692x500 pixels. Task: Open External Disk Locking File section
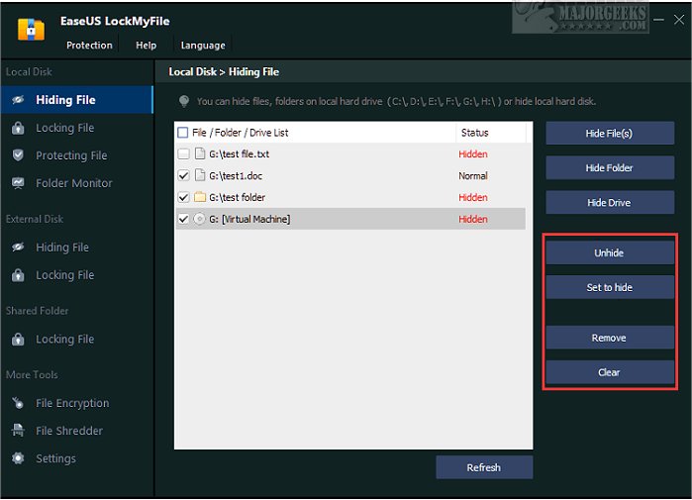(x=77, y=275)
